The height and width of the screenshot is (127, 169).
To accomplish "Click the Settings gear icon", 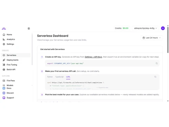I will coord(4,44).
